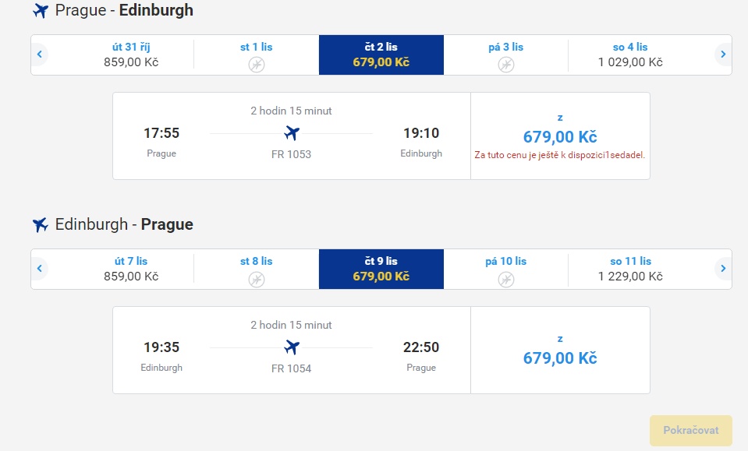Show later dates for Edinburgh - Prague
Viewport: 748px width, 451px height.
[x=723, y=269]
